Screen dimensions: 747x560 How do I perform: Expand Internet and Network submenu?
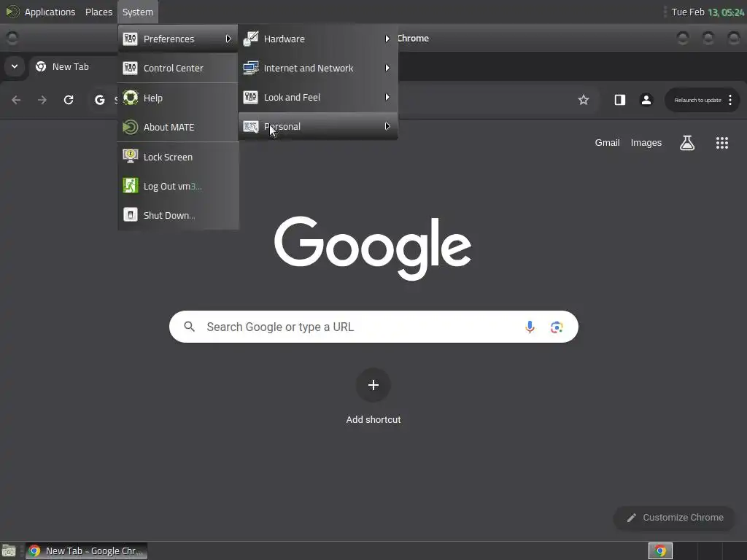pos(318,68)
